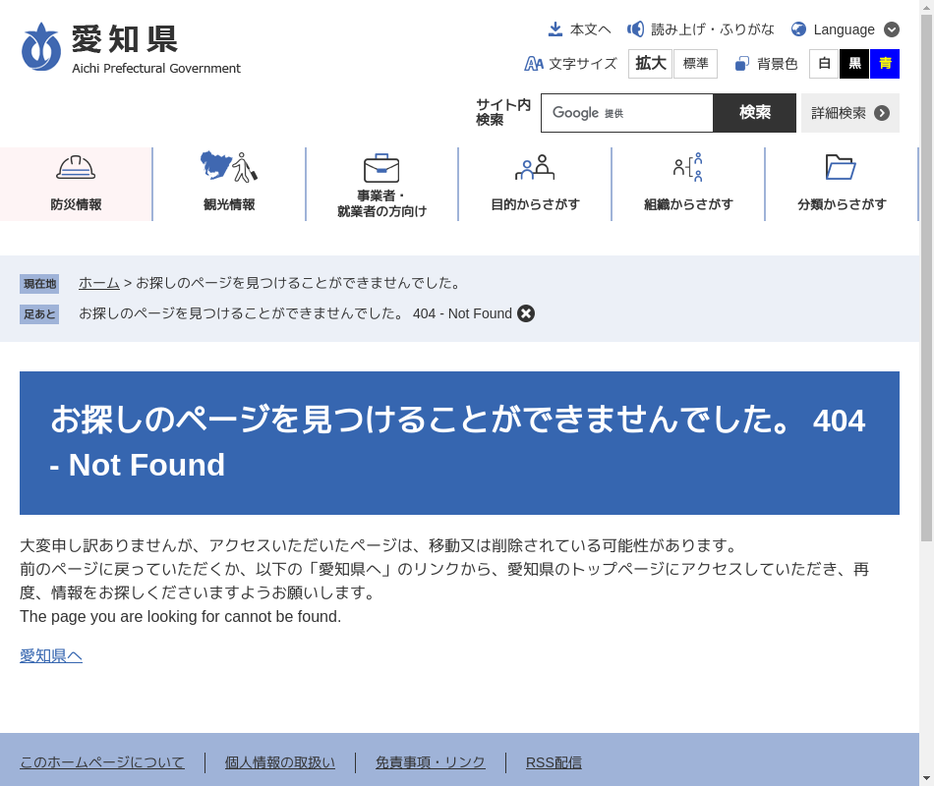The image size is (934, 786).
Task: Focus the Google site search field
Action: click(626, 113)
